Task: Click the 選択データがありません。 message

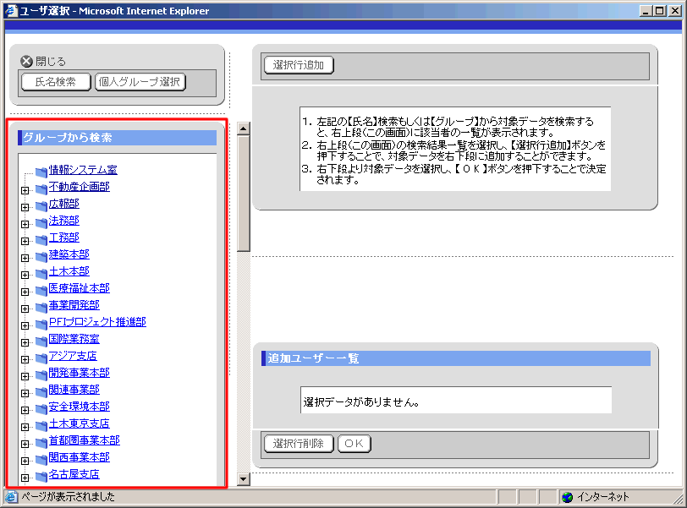Action: 361,402
